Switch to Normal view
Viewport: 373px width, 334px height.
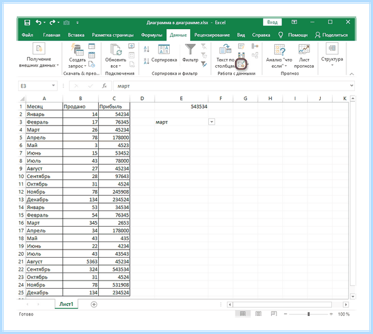242,314
